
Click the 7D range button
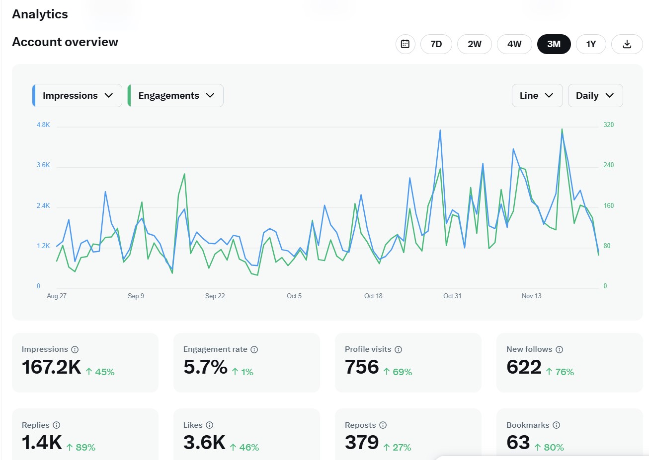436,44
